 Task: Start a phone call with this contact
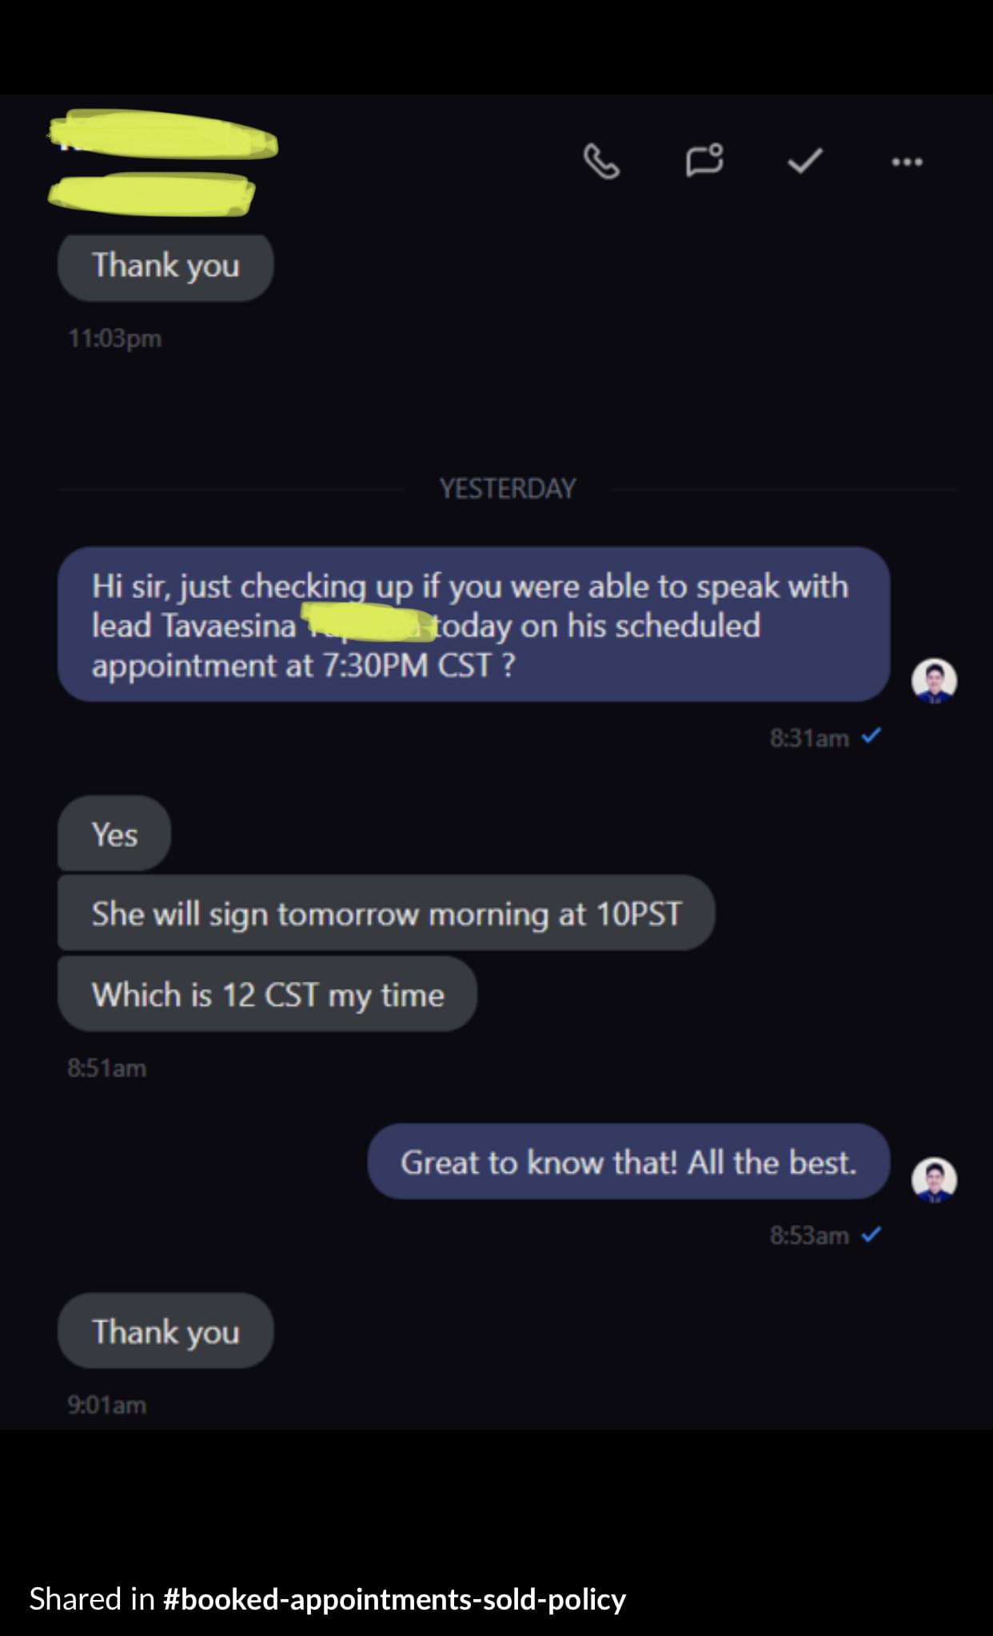(601, 161)
